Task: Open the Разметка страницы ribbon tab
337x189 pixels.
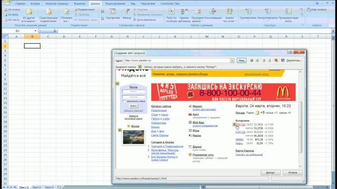Action: pyautogui.click(x=57, y=4)
